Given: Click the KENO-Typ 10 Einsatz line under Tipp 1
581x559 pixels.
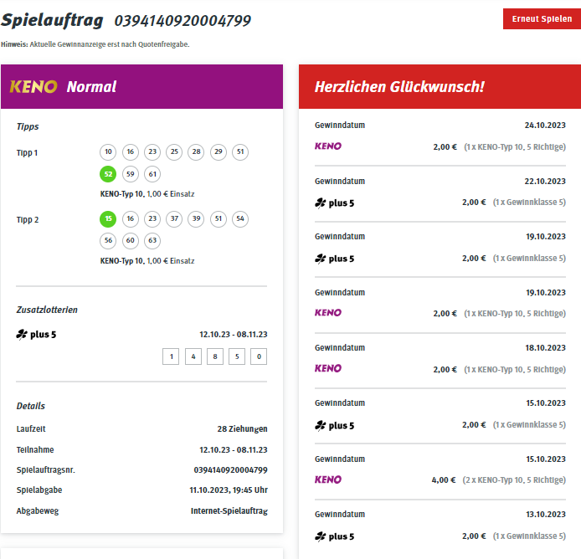Looking at the screenshot, I should tap(147, 194).
